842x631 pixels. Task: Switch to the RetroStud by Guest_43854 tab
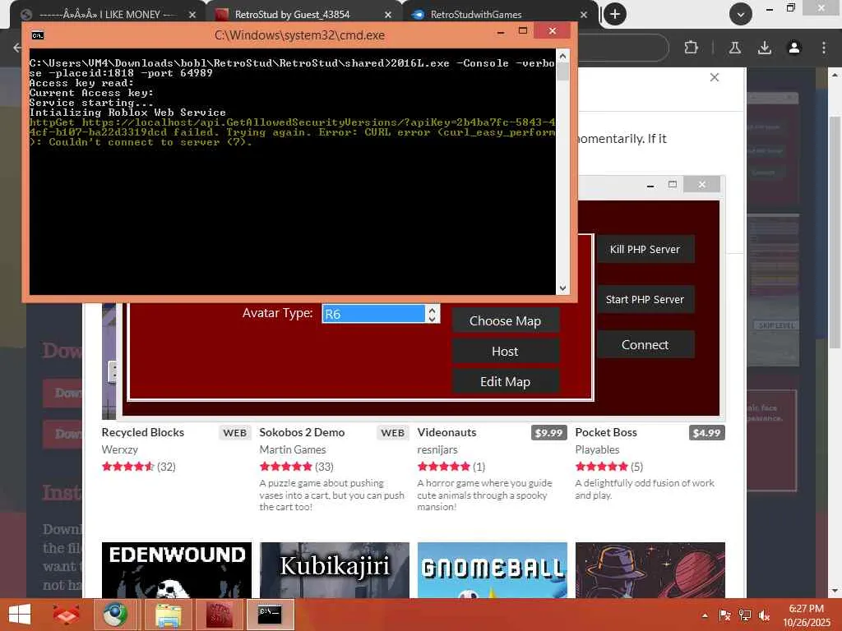(292, 15)
